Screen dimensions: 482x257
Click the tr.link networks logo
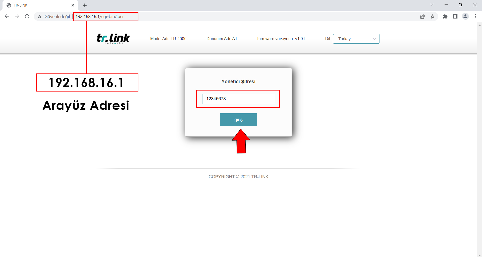[x=113, y=38]
